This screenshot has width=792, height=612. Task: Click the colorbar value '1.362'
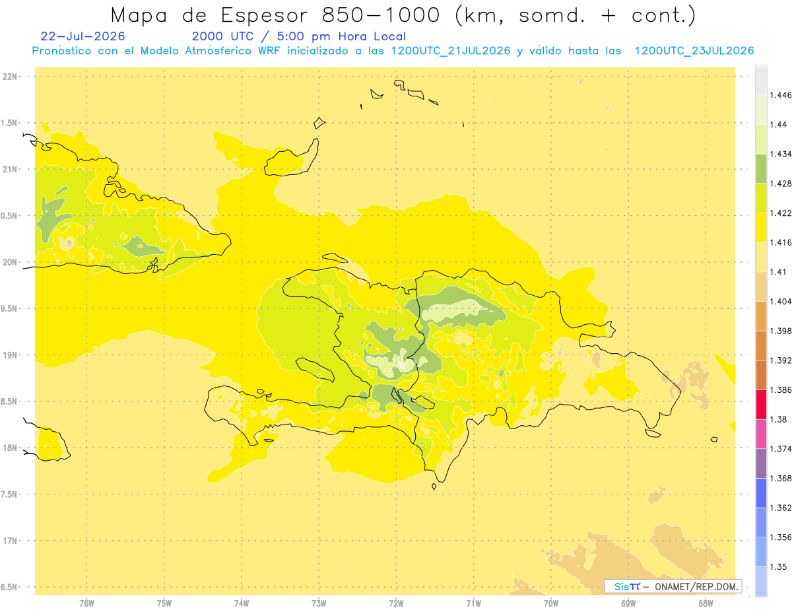[781, 508]
